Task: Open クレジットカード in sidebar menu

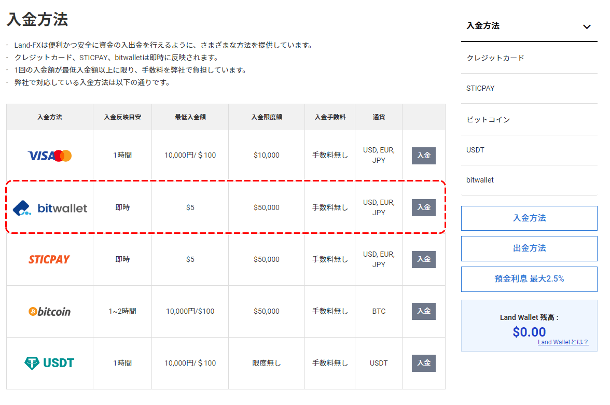Action: click(x=529, y=58)
